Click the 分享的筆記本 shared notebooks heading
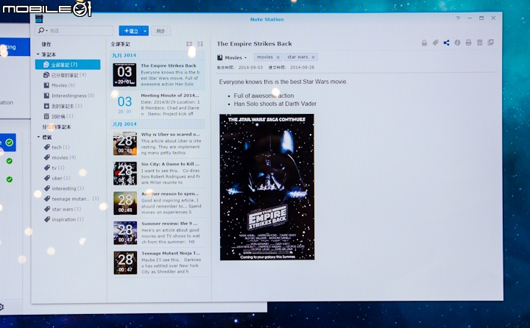Image resolution: width=530 pixels, height=328 pixels. point(57,127)
